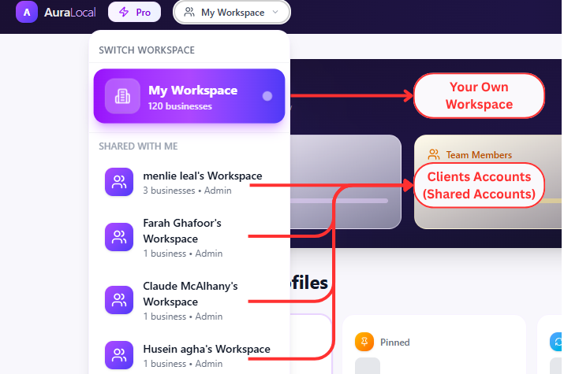Select My Workspace with 120 businesses
564x374 pixels.
coord(189,96)
